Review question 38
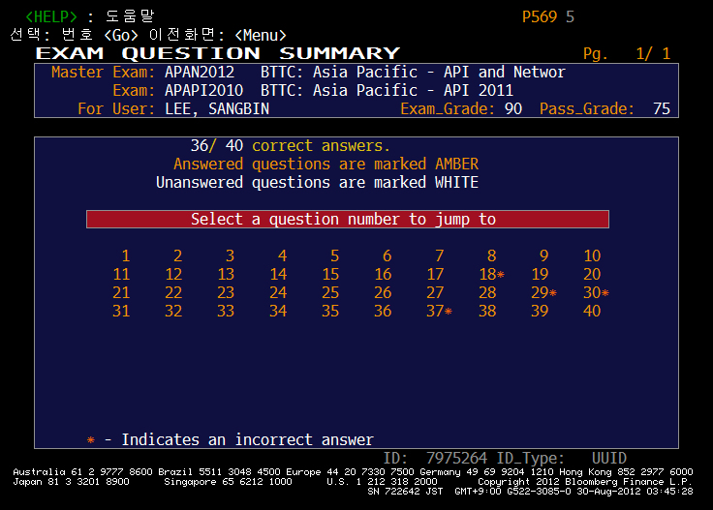The image size is (713, 510). click(x=487, y=311)
